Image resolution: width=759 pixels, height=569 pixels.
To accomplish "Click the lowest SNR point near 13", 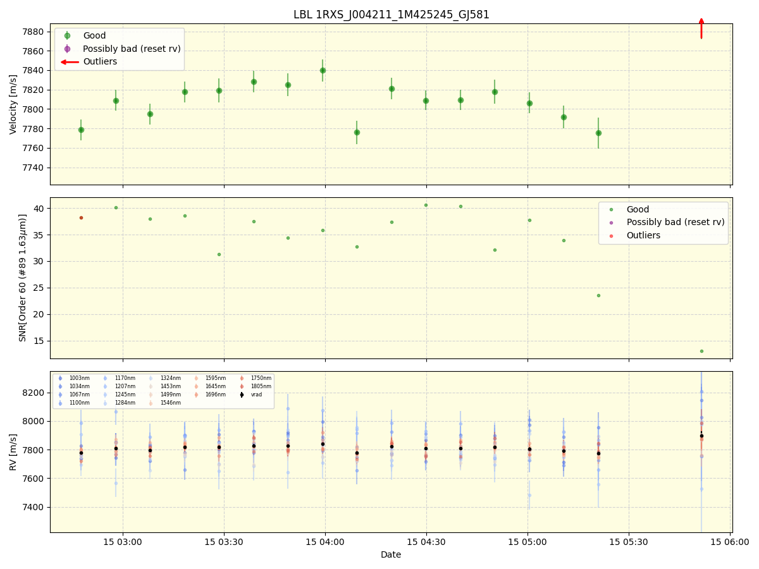I will (701, 351).
